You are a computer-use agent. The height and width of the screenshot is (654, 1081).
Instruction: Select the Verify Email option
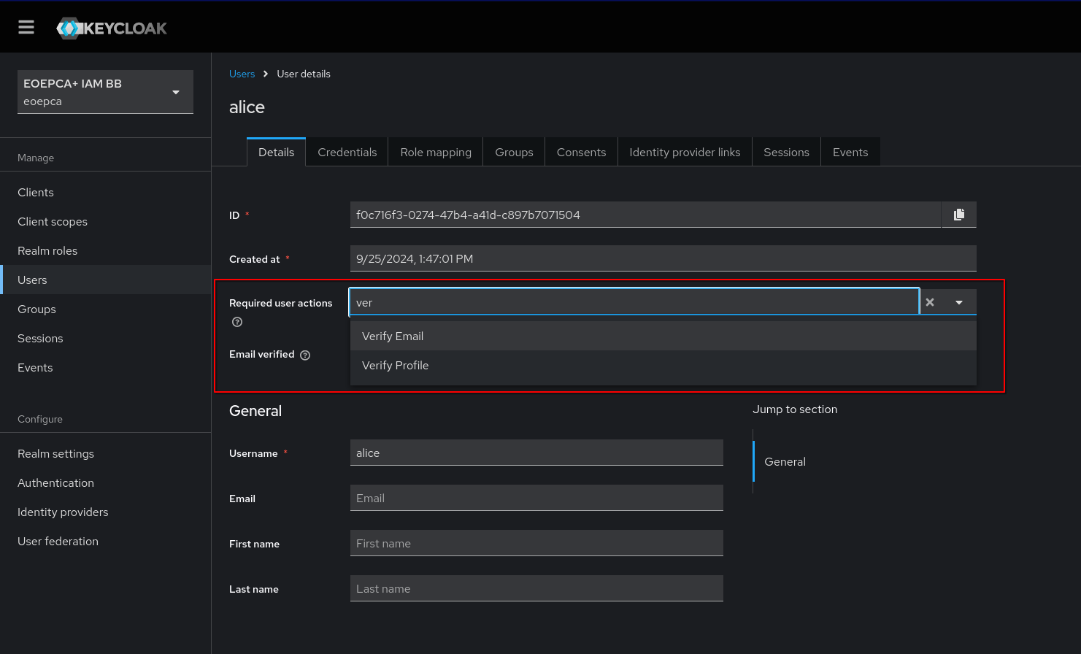click(663, 336)
